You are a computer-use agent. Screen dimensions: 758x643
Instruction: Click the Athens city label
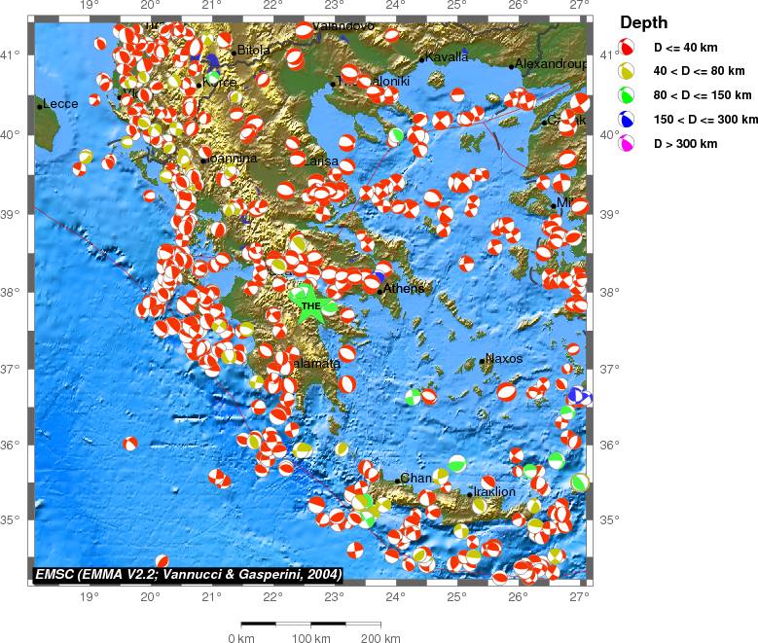point(404,289)
